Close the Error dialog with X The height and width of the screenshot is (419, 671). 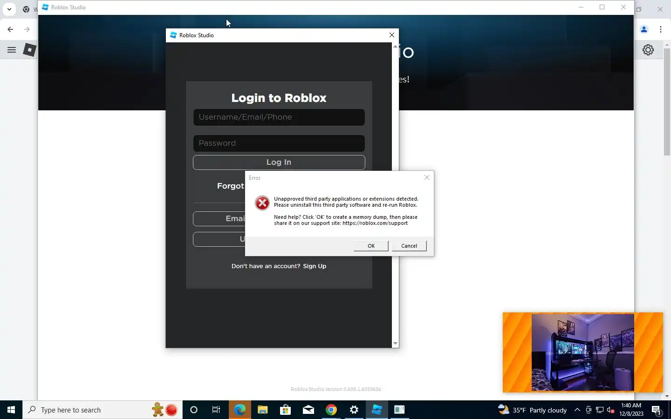(427, 177)
